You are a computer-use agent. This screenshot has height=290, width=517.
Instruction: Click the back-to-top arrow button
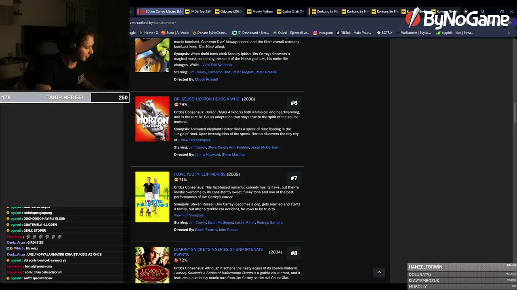click(379, 272)
